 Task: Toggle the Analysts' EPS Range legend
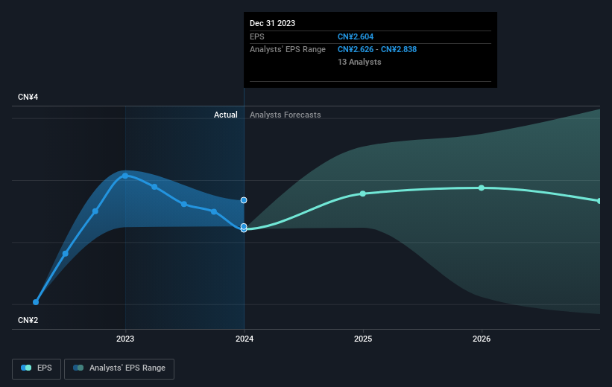[x=119, y=368]
